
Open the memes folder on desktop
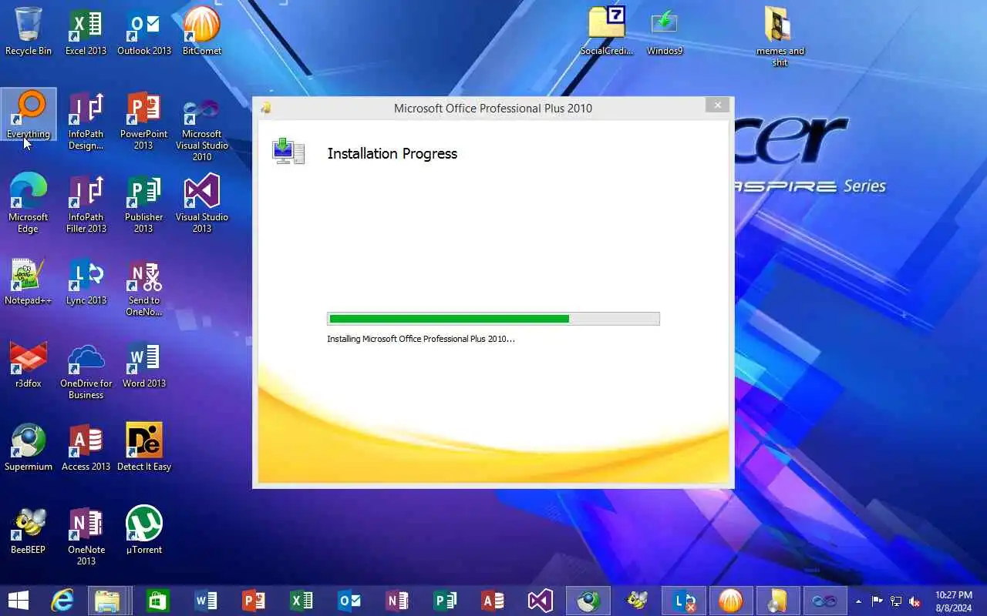(780, 37)
